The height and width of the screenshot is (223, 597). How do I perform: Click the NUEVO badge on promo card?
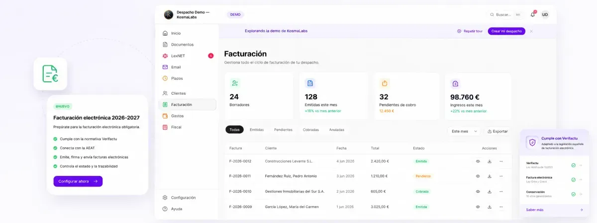(63, 106)
